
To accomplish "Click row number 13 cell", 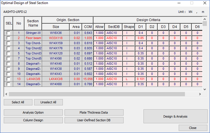I will coord(18,79).
